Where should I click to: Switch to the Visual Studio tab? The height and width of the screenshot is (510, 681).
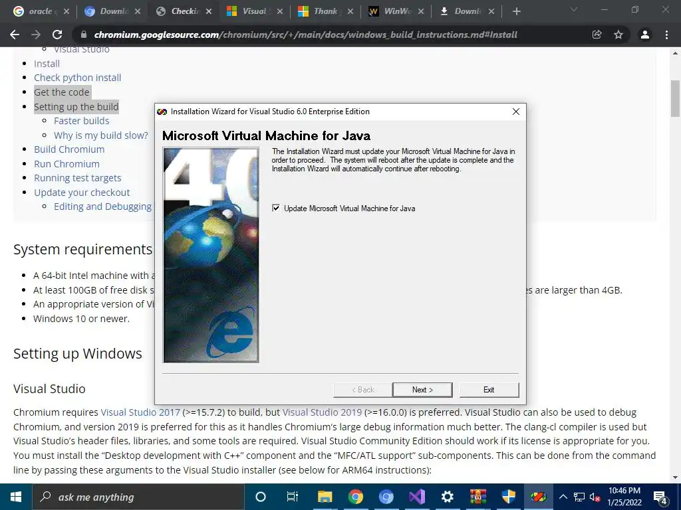255,11
